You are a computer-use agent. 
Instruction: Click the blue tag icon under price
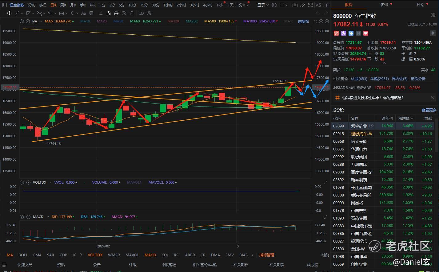(x=351, y=33)
